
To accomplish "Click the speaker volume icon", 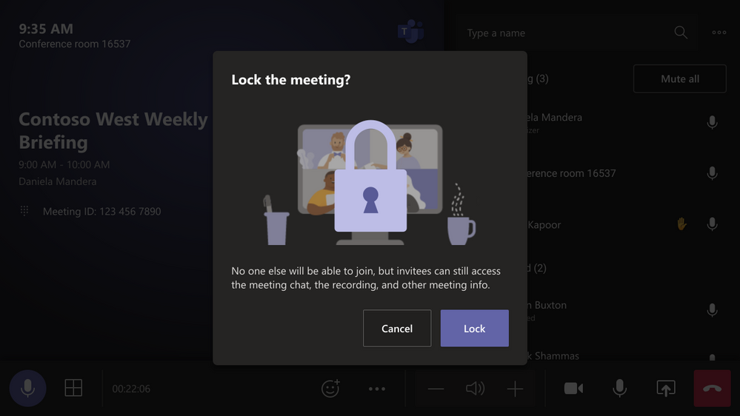I will (476, 388).
